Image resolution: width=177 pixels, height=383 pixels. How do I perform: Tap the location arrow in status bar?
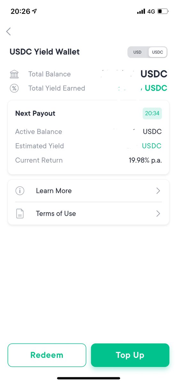[35, 11]
